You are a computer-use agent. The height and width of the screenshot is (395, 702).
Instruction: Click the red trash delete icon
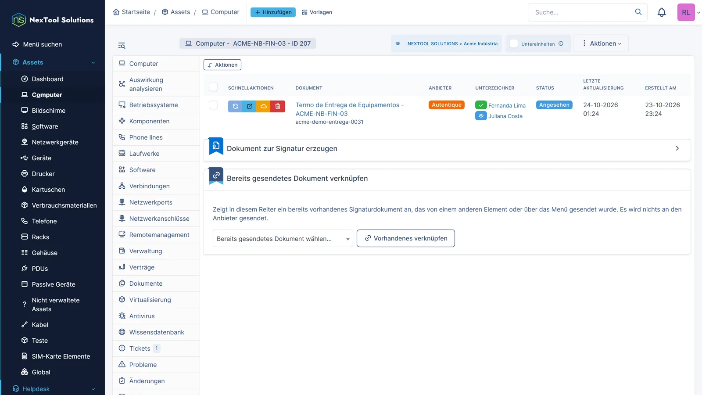click(x=278, y=106)
